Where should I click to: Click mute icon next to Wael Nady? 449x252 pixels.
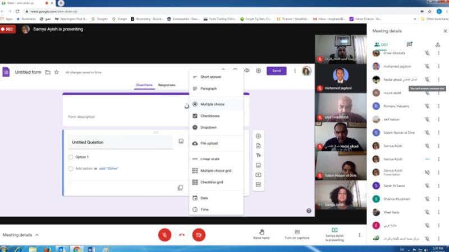[x=427, y=212]
